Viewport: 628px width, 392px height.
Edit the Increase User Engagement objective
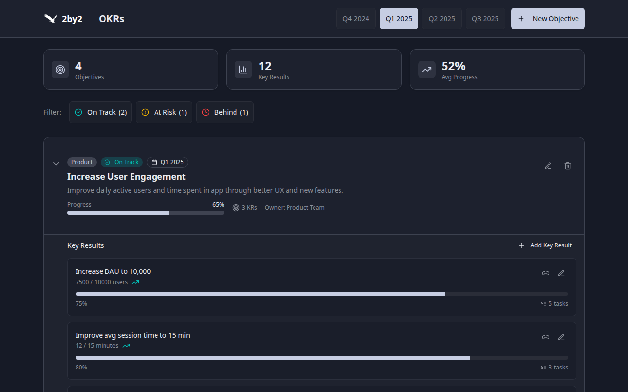point(548,166)
